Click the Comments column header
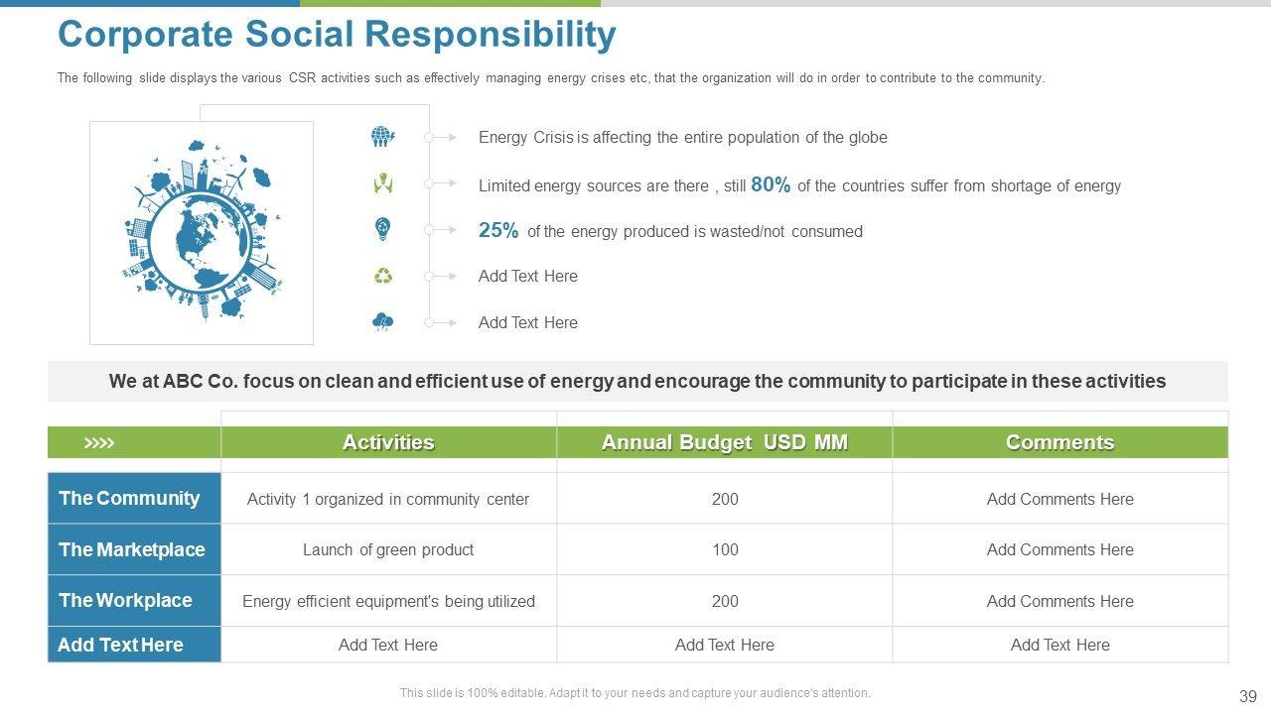The width and height of the screenshot is (1271, 714). [1059, 442]
